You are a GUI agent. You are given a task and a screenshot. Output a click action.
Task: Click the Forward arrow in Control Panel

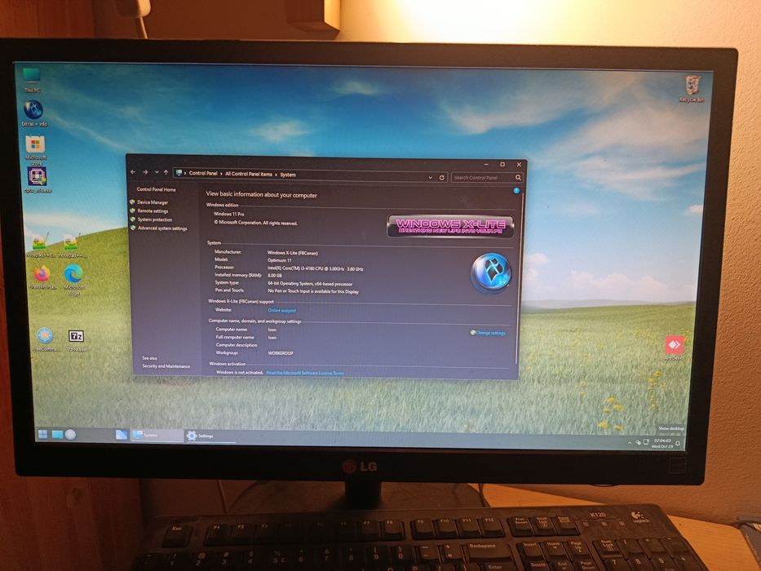click(144, 172)
